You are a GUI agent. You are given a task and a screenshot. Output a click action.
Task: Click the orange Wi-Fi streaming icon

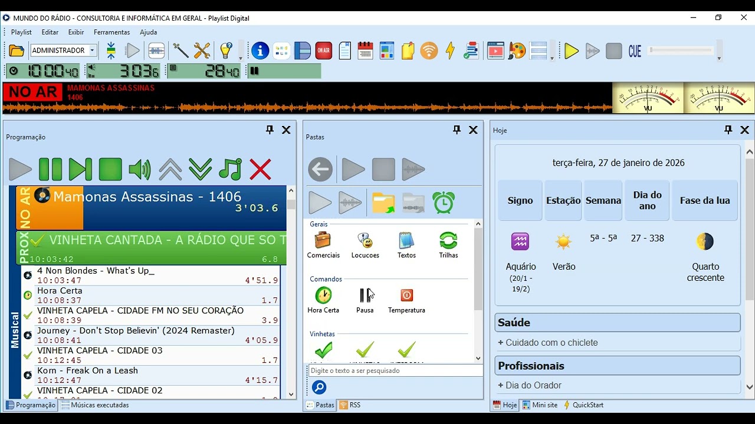(429, 51)
